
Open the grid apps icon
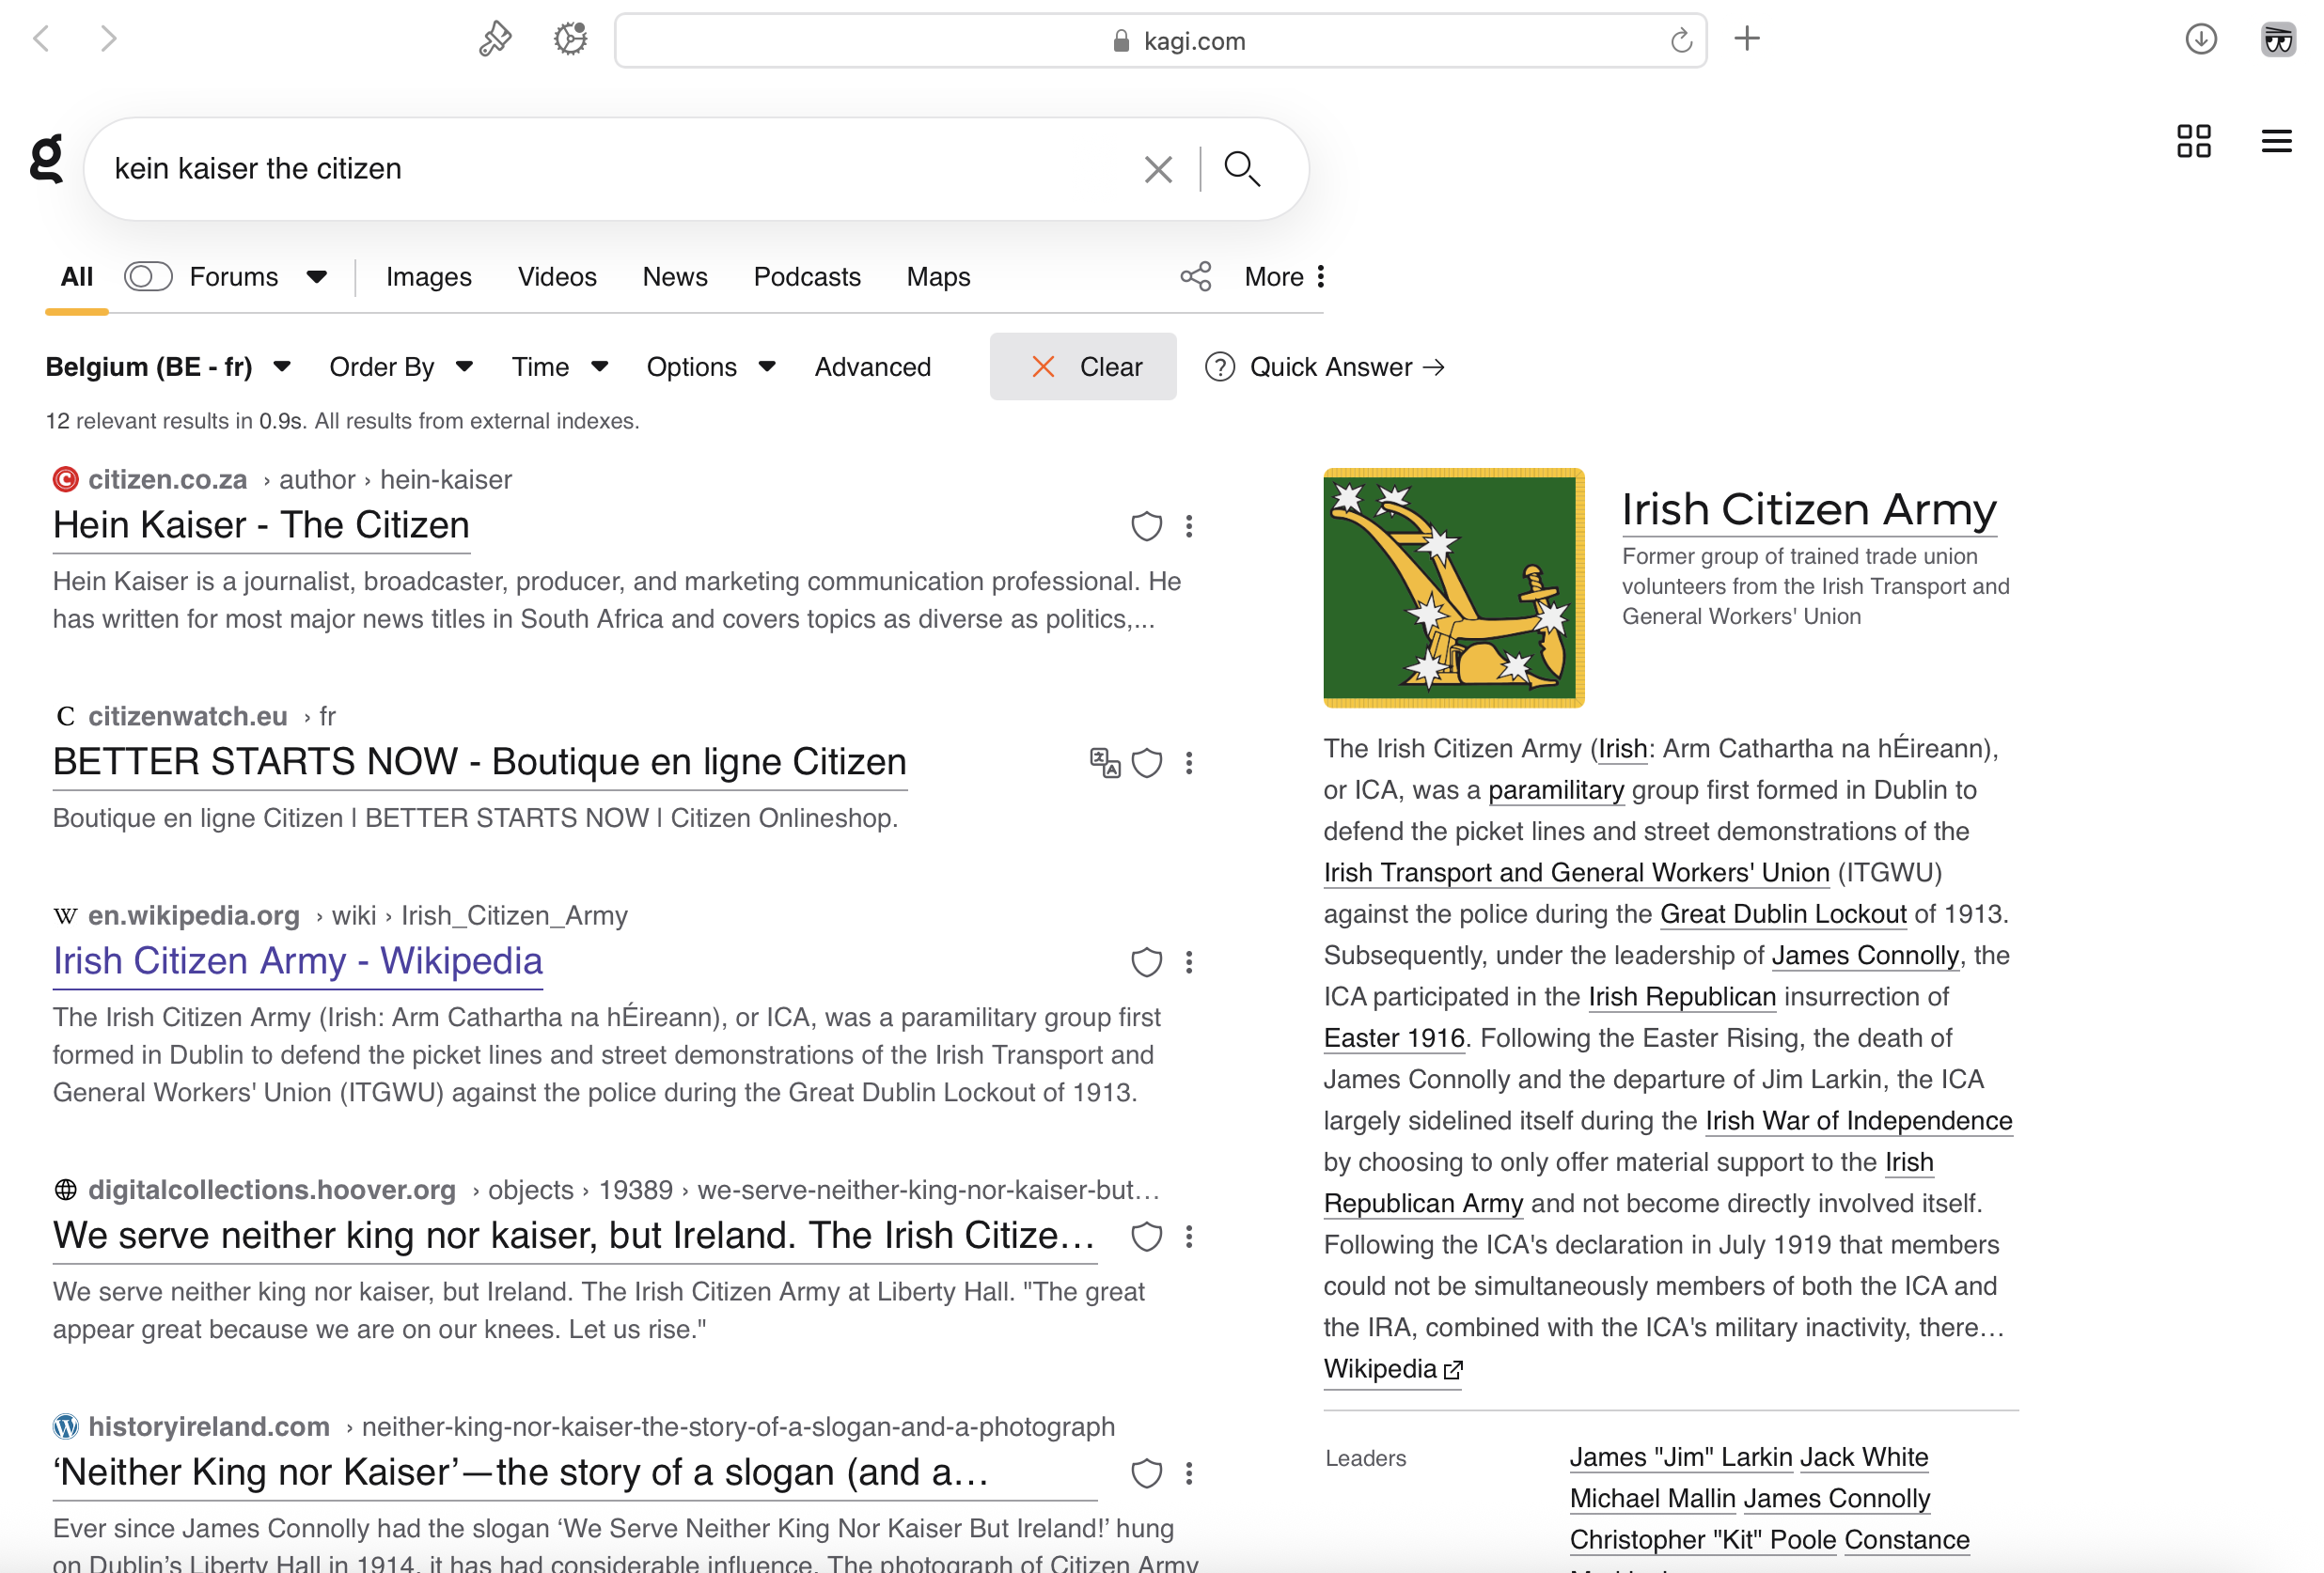point(2193,141)
